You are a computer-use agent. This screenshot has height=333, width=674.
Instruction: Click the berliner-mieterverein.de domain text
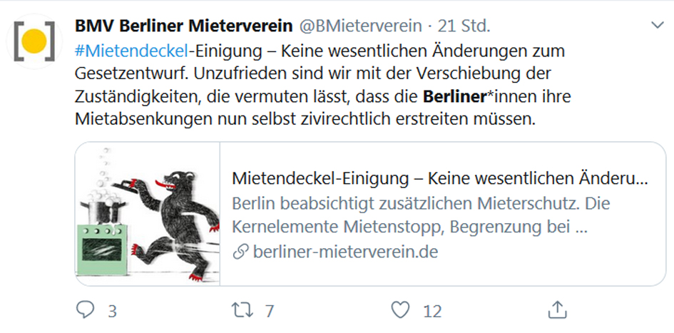(x=345, y=252)
